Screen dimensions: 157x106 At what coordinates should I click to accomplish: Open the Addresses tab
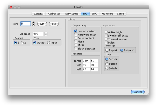click(54, 14)
